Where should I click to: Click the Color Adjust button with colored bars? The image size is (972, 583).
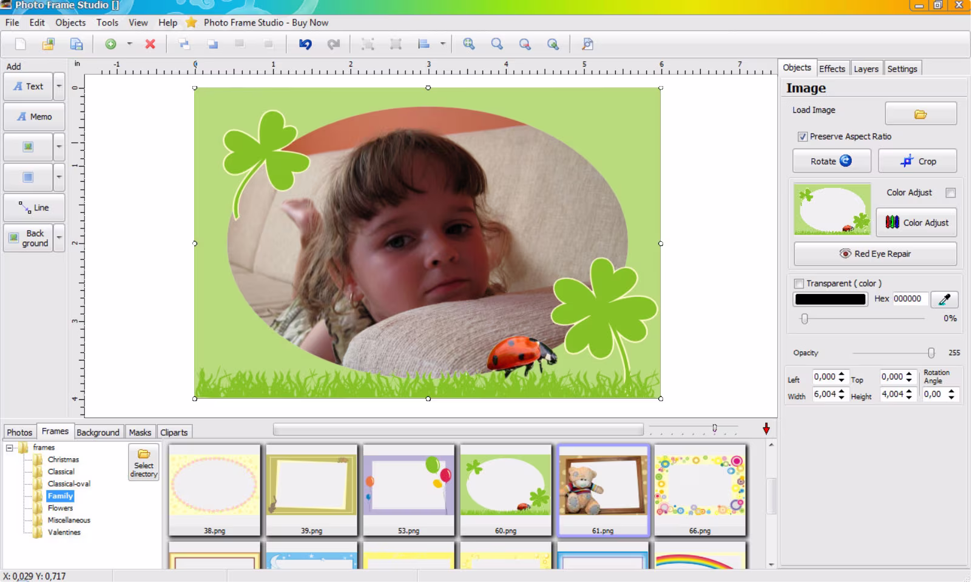[916, 222]
